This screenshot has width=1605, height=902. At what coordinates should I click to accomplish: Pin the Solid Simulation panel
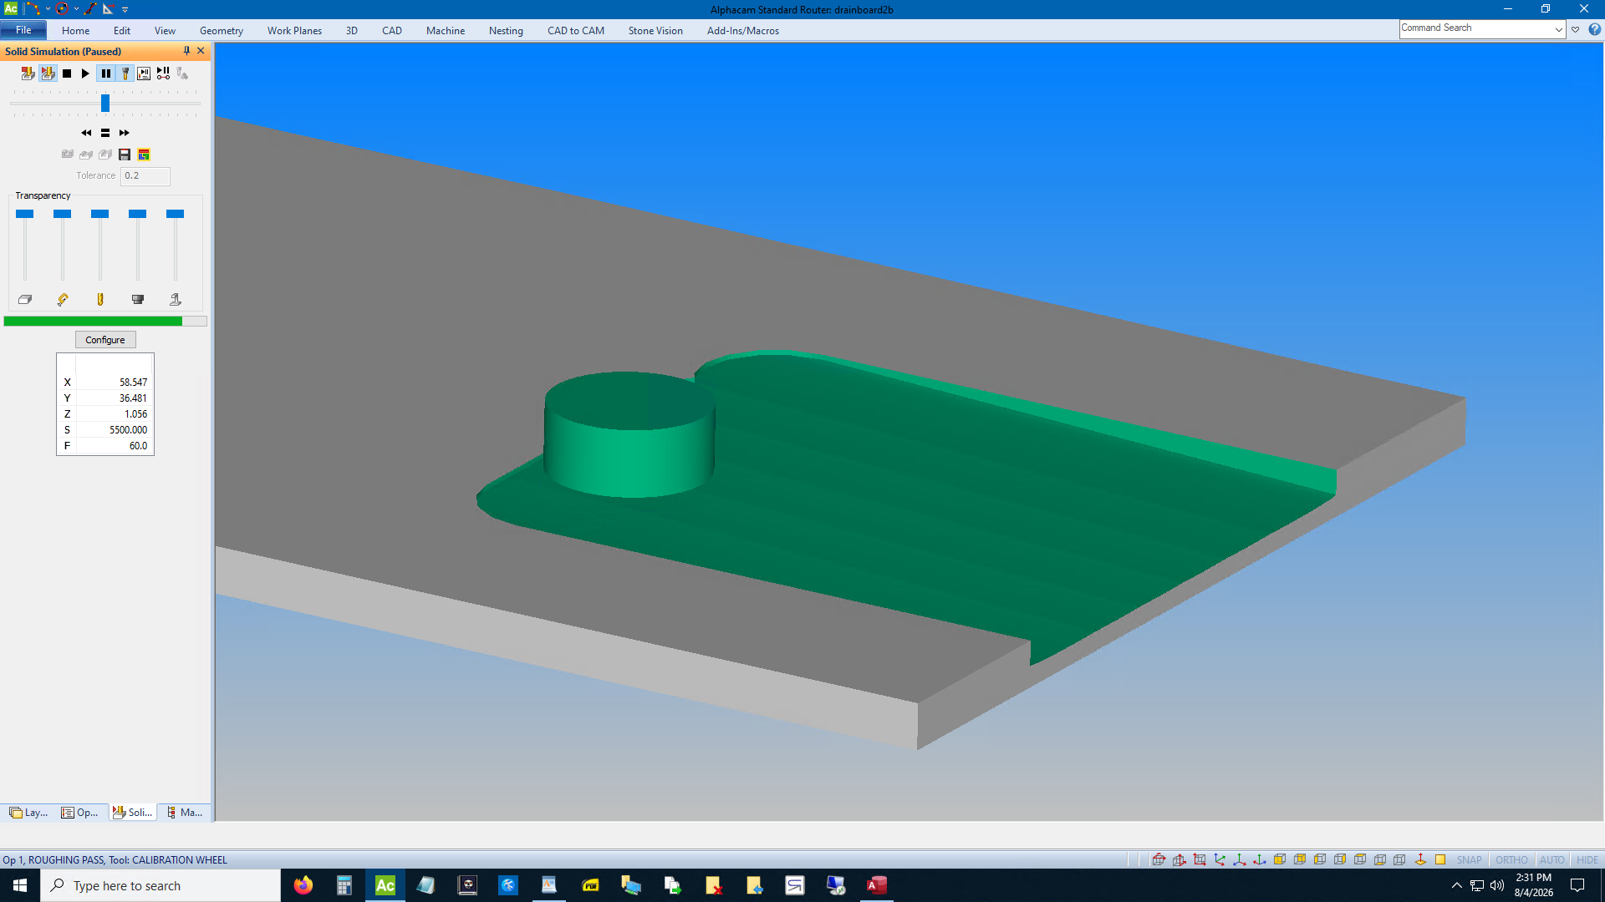[x=186, y=51]
